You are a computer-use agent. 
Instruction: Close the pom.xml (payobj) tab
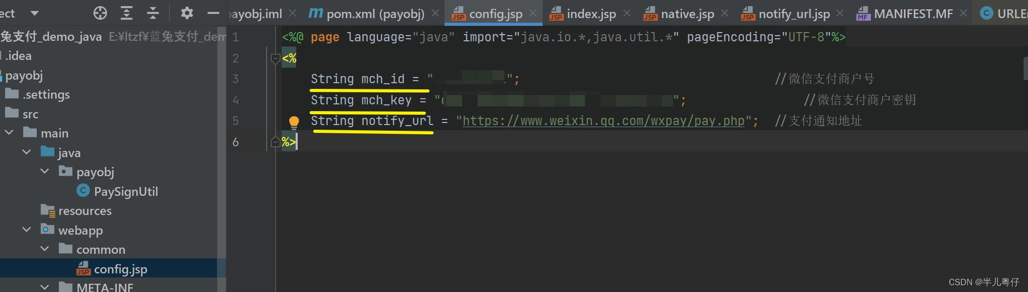tap(435, 13)
